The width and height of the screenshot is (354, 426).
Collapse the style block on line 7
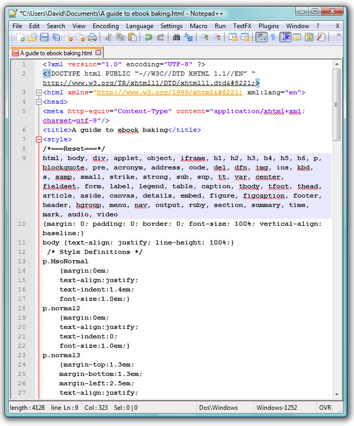39,139
